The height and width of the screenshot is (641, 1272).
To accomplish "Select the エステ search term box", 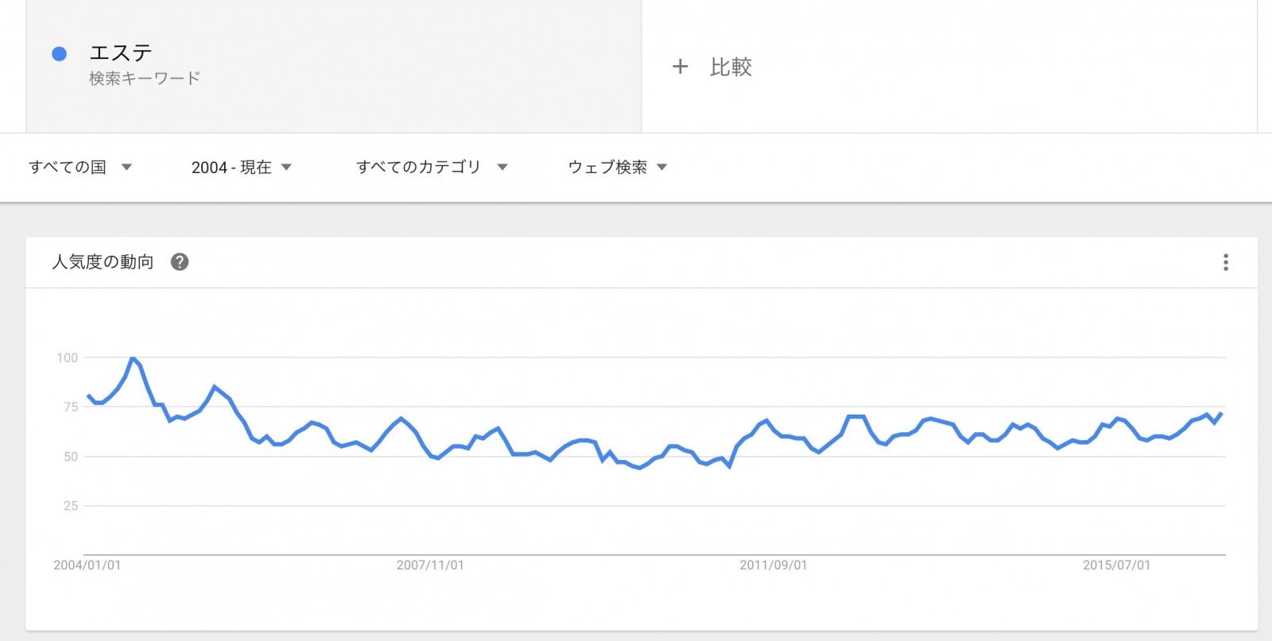I will [x=334, y=67].
